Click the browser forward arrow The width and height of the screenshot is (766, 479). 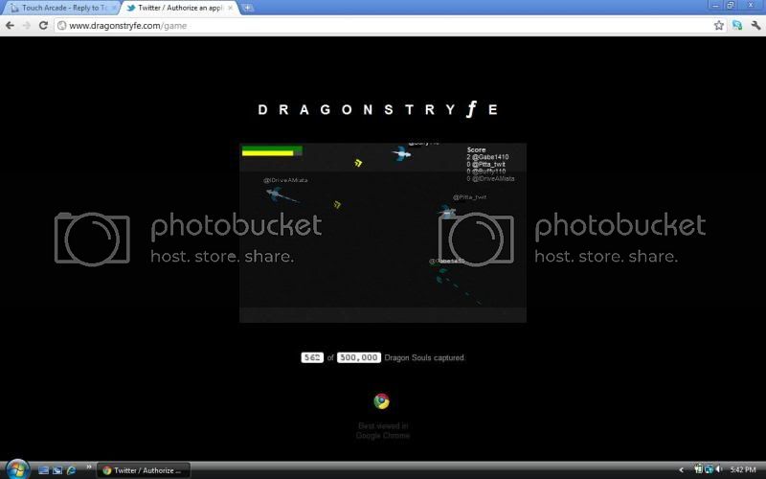point(27,26)
